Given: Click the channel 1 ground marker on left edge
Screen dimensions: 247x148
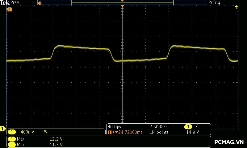Looking at the screenshot, I should tap(3, 128).
